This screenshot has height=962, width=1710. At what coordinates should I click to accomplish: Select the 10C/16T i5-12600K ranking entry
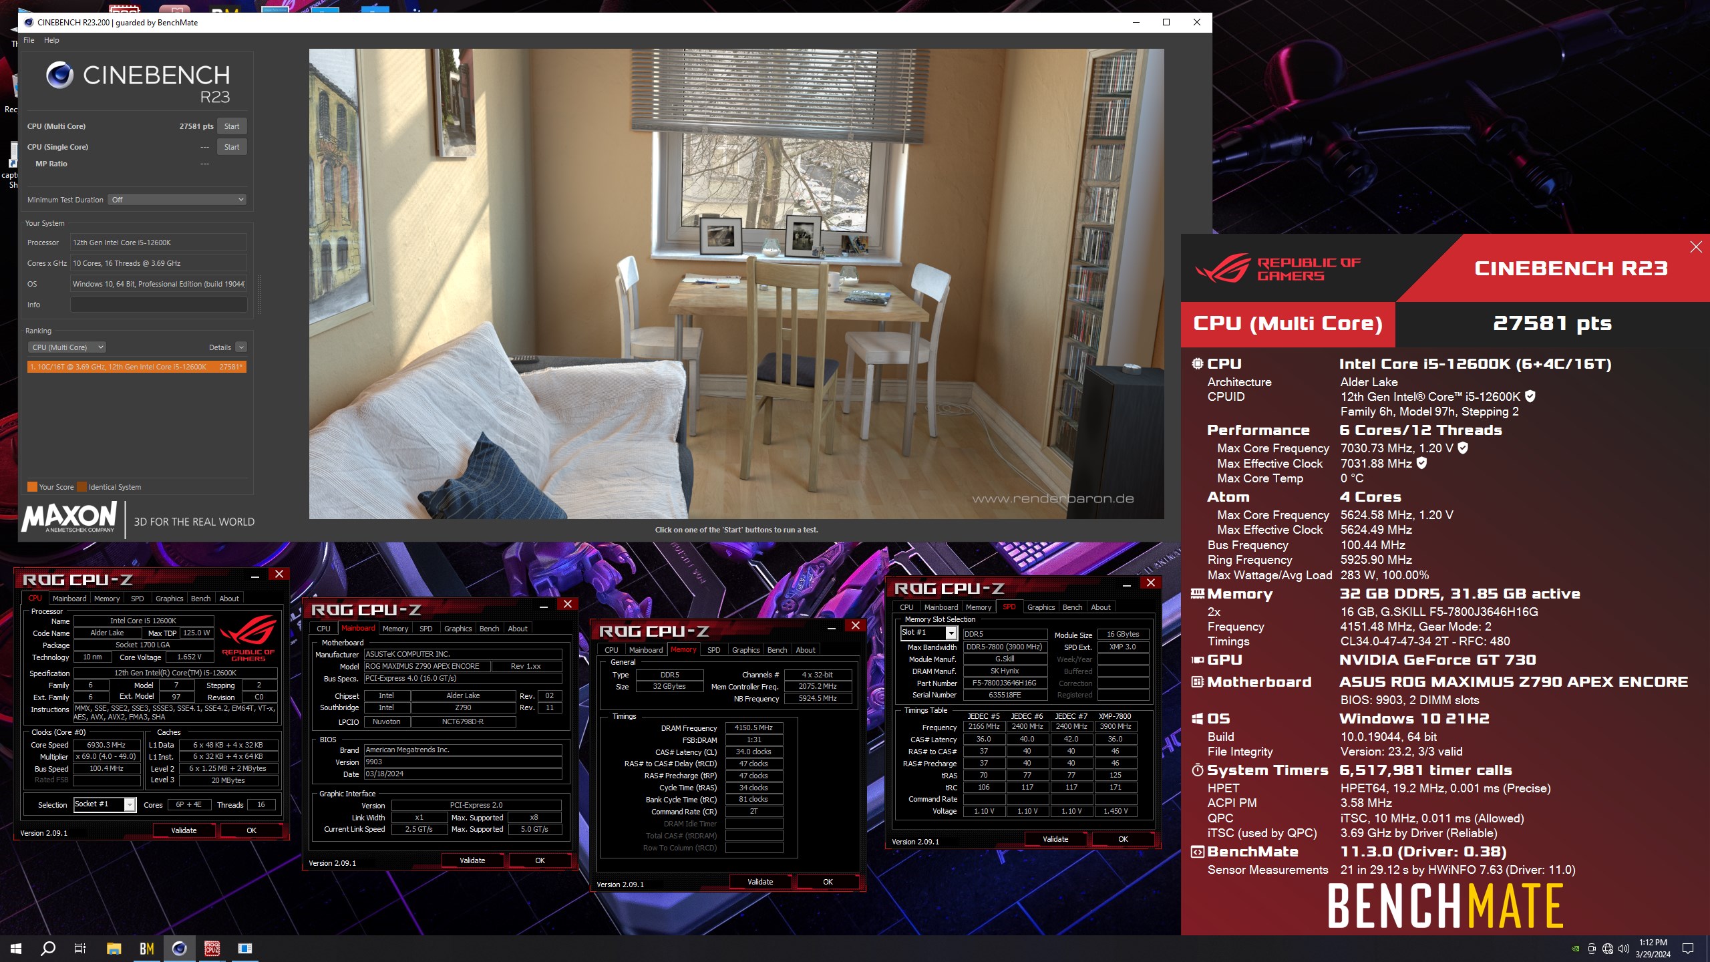point(137,367)
